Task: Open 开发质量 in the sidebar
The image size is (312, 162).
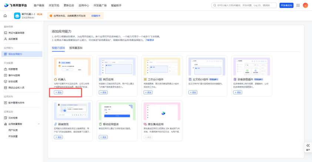Action: coord(13,136)
